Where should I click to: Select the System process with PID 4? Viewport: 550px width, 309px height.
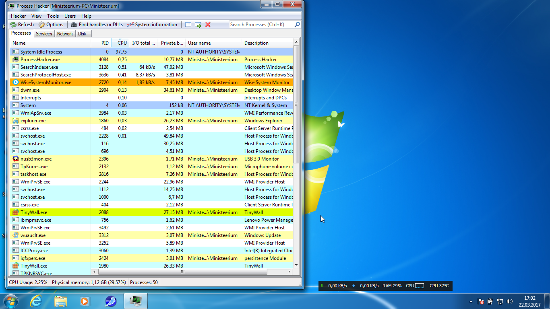(x=152, y=105)
